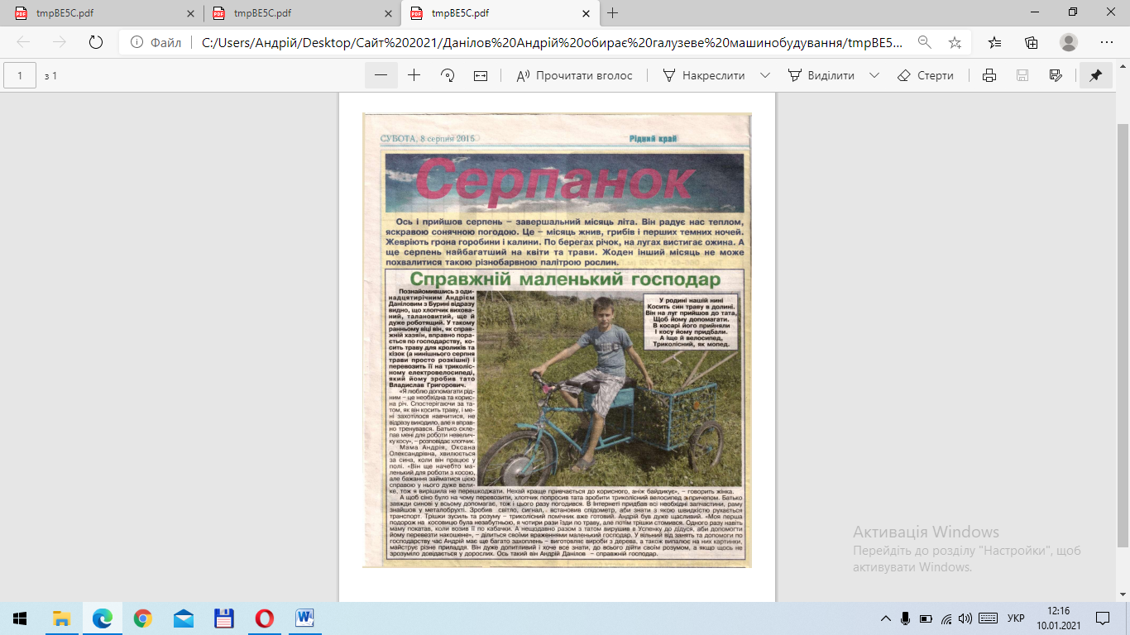Close the second tmpBE5C.pdf tab
This screenshot has height=635, width=1130.
click(x=387, y=13)
